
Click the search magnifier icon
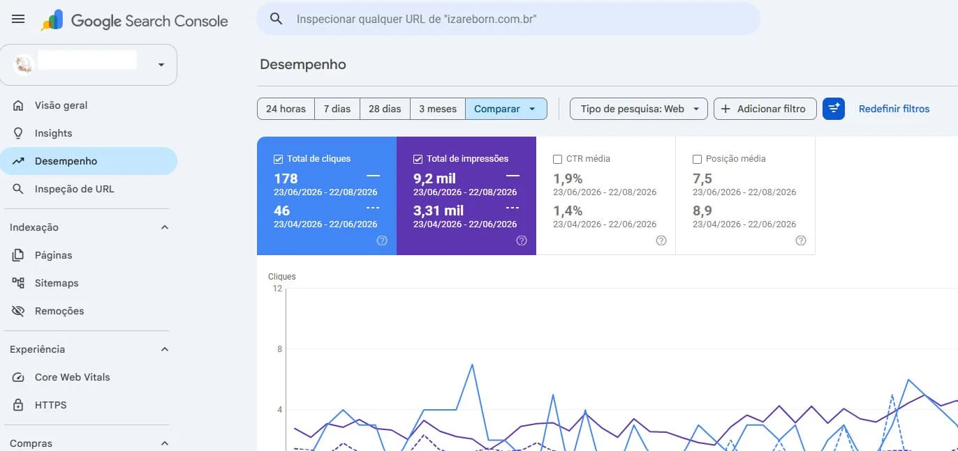(276, 19)
